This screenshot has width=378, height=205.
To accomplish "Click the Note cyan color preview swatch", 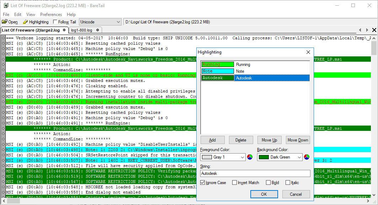I will 218,71.
